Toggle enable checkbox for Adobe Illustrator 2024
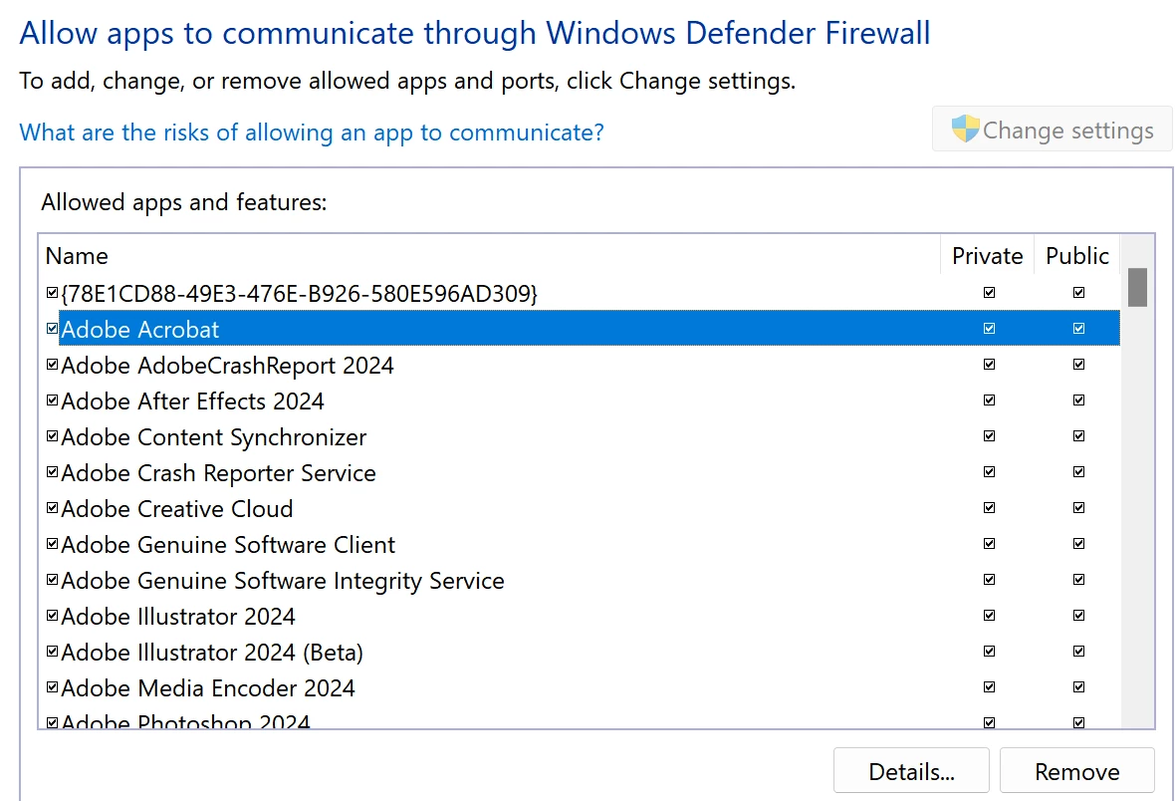The height and width of the screenshot is (801, 1175). [x=53, y=616]
